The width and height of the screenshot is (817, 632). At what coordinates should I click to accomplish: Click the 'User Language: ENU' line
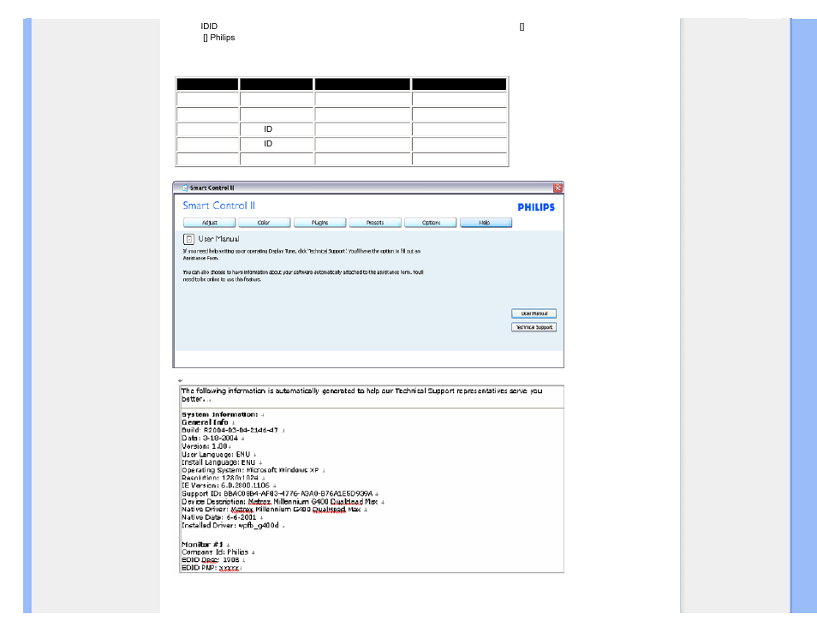coord(216,455)
